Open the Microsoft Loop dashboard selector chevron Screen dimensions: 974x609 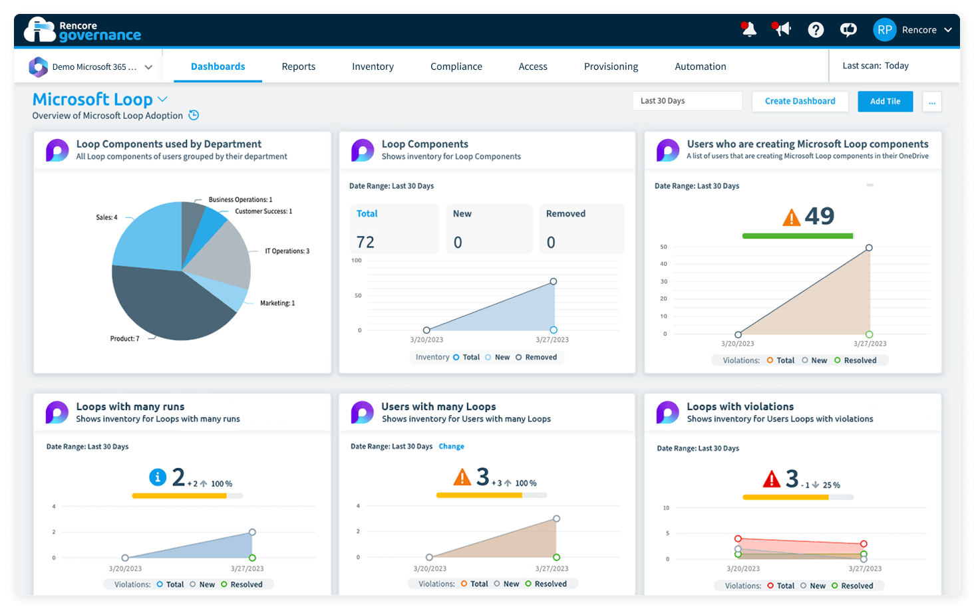pos(162,99)
